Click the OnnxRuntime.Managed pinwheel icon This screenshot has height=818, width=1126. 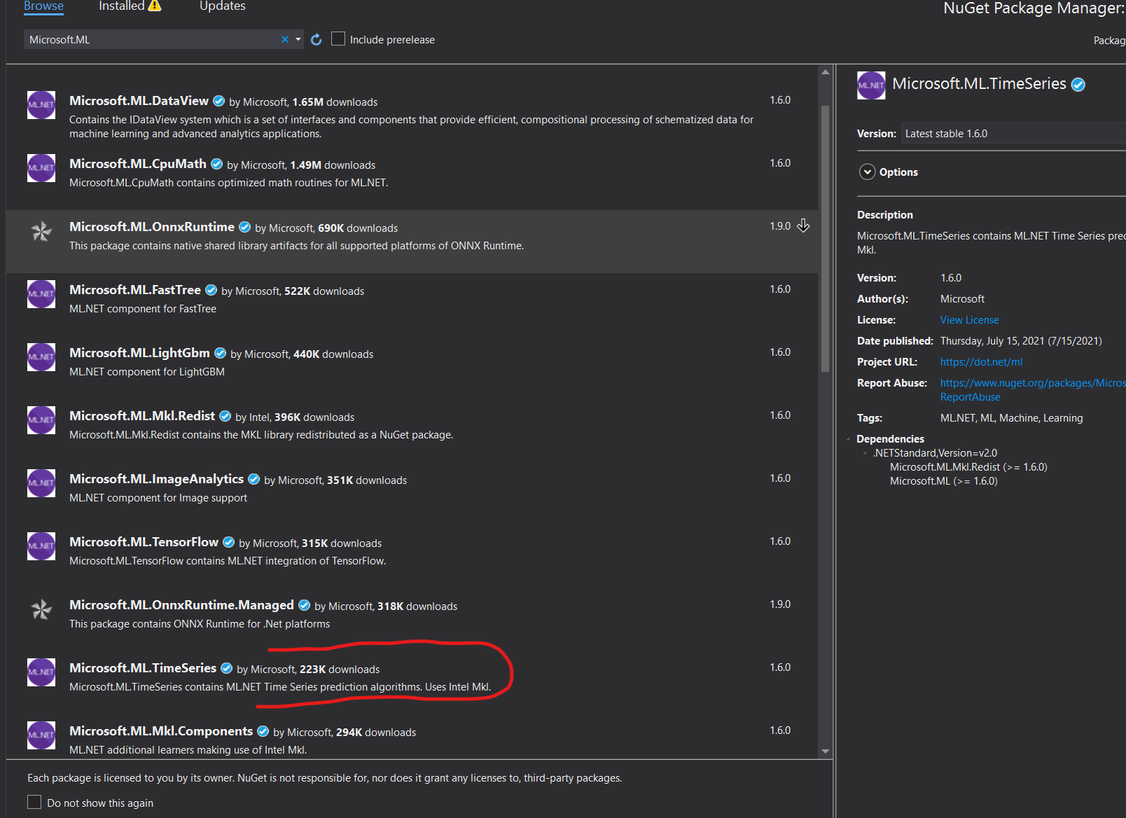[x=41, y=609]
